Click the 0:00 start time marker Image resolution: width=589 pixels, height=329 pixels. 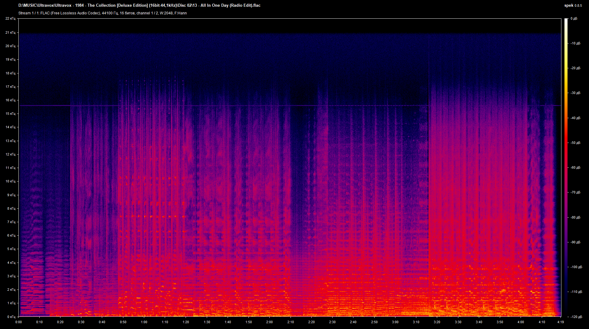[x=19, y=322]
